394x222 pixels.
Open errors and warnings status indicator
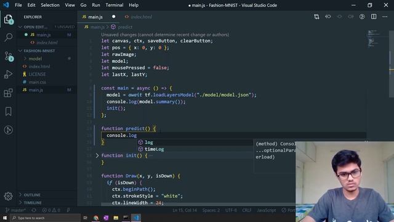tap(51, 210)
